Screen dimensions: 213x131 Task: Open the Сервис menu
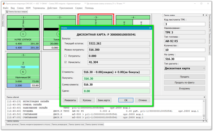(79, 8)
